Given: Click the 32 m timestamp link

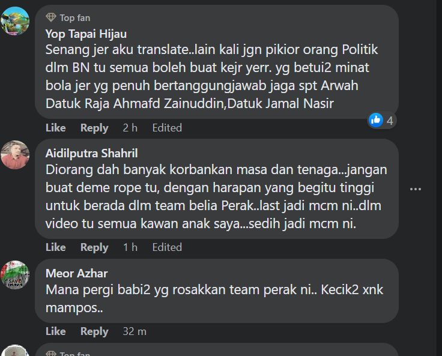Looking at the screenshot, I should tap(134, 331).
